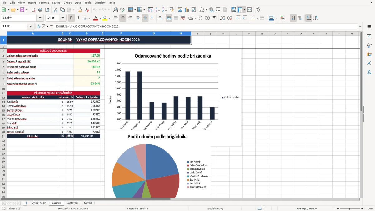Open the AutoFilter funnel icon
The image size is (375, 211).
171,10
